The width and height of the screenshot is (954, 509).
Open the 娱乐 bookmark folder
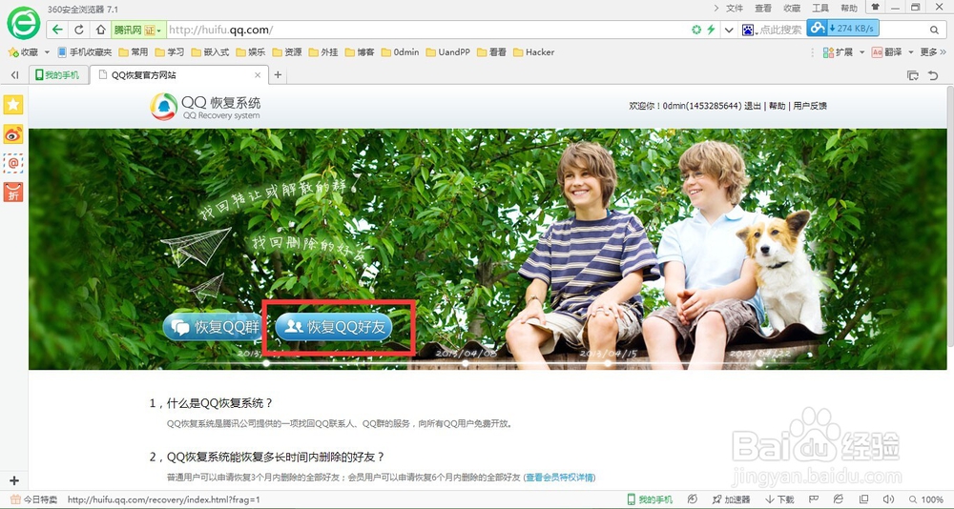[x=251, y=52]
